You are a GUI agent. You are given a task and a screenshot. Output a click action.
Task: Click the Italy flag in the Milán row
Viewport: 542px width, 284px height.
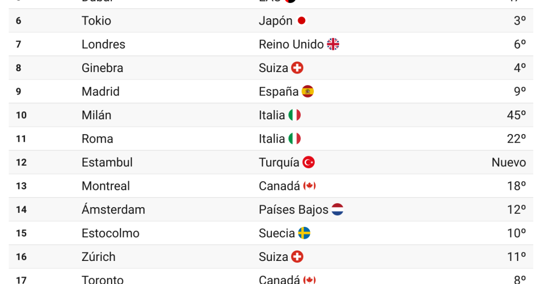tap(295, 115)
